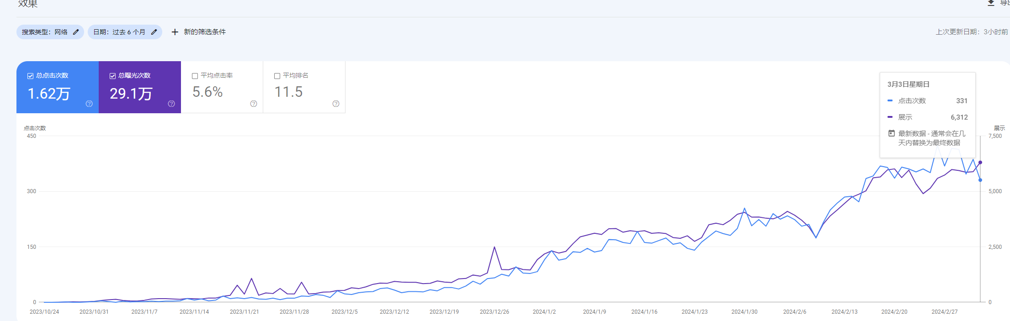Click the export download icon at top right
The width and height of the screenshot is (1010, 321).
click(991, 3)
